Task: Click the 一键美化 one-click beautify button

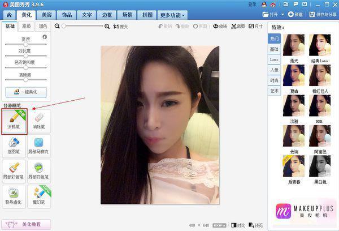Action: tap(26, 92)
